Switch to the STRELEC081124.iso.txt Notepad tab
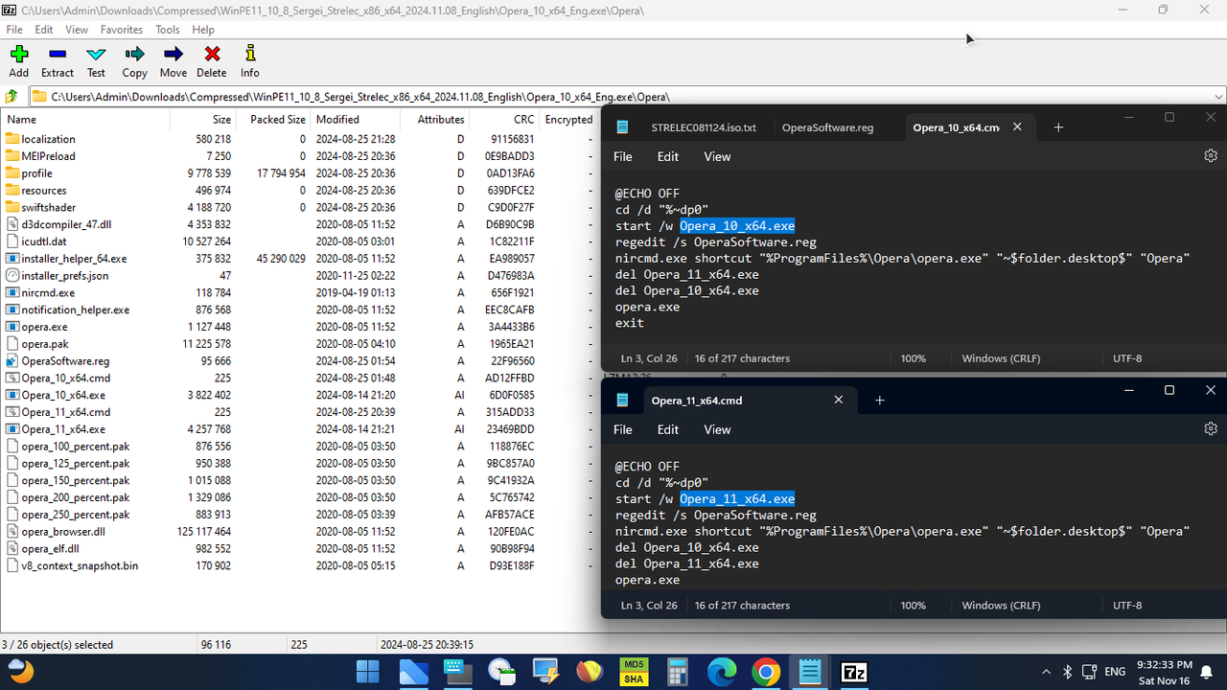 pos(704,127)
